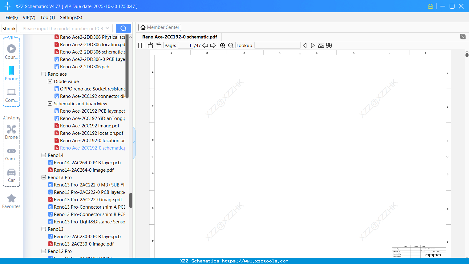The image size is (469, 264).
Task: Open the Favorites star
Action: pyautogui.click(x=11, y=201)
